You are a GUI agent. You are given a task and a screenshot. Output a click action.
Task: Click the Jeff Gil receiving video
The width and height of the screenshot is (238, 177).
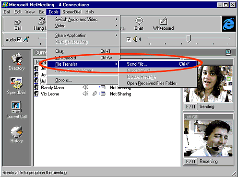point(208,139)
